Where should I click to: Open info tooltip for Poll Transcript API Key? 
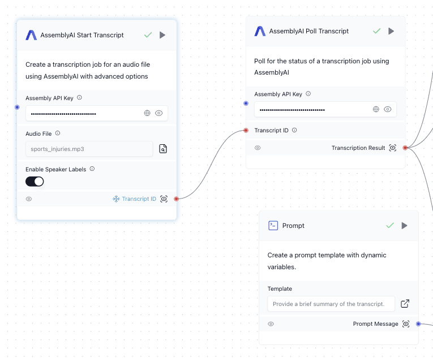308,93
